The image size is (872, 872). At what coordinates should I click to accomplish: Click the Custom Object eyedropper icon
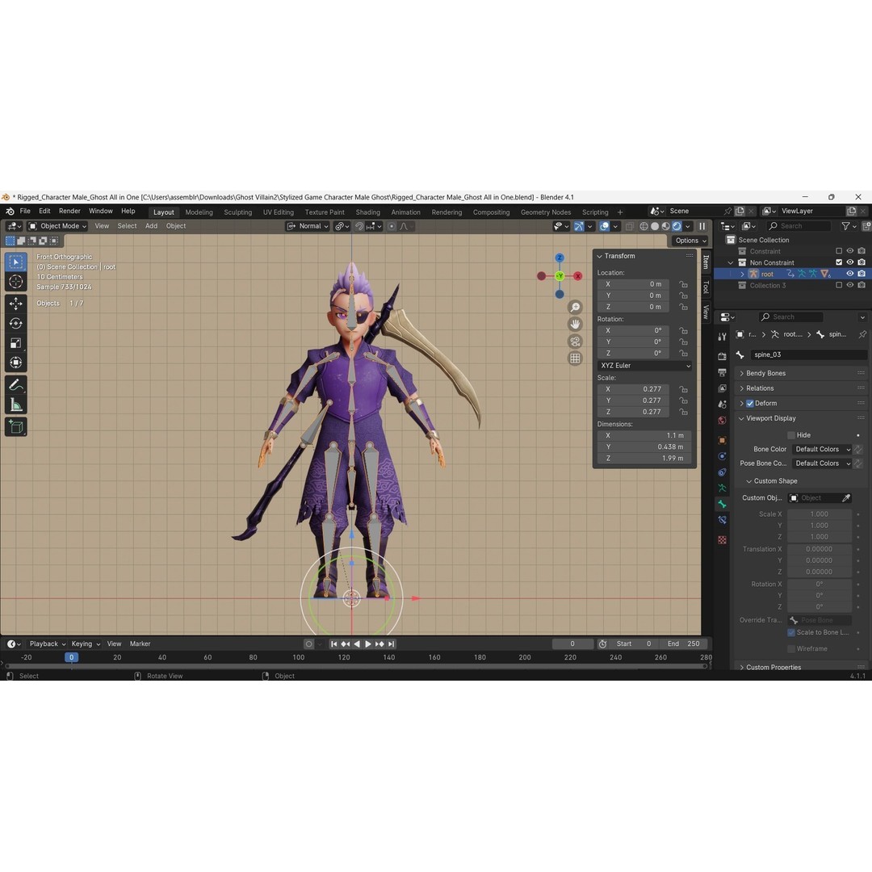846,497
